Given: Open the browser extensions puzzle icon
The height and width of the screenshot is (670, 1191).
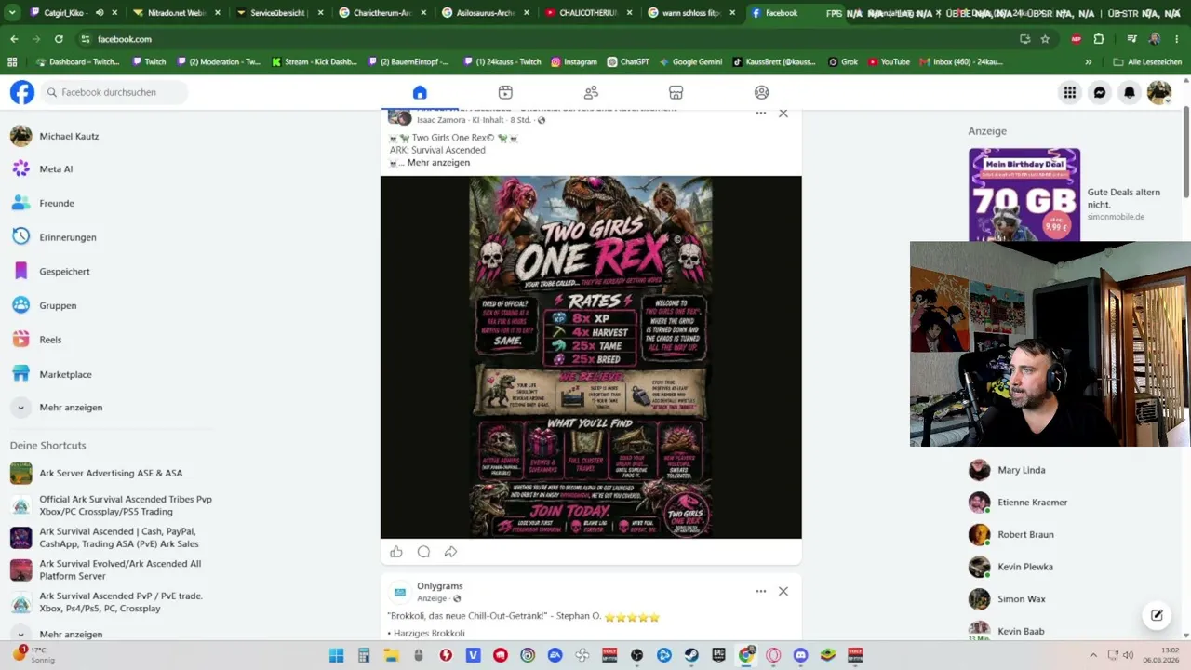Looking at the screenshot, I should click(1099, 39).
